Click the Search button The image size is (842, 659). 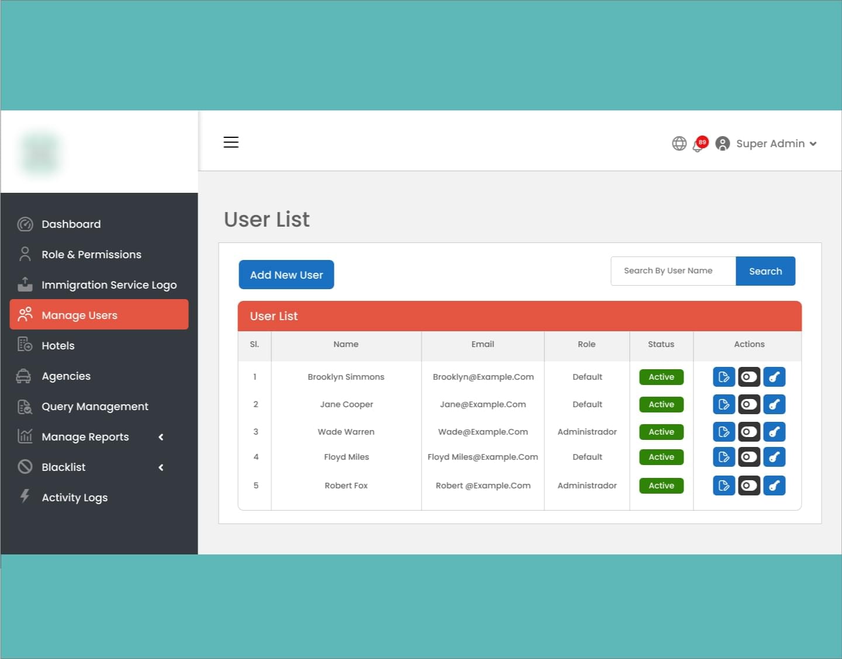[765, 271]
